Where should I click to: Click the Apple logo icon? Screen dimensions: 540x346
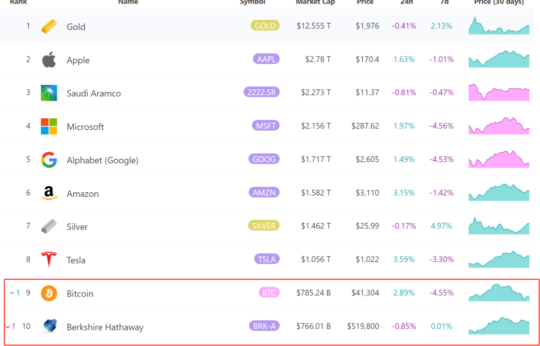[x=49, y=60]
